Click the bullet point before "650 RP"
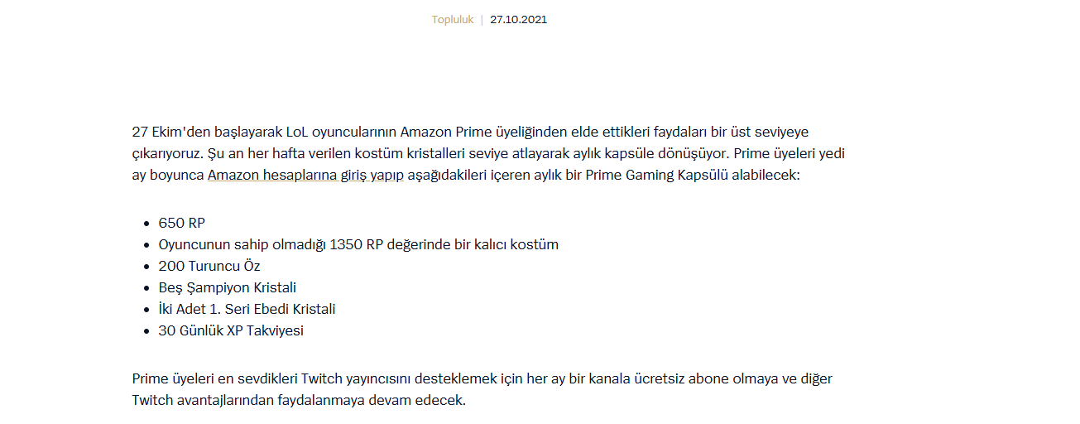1080x424 pixels. click(x=147, y=224)
